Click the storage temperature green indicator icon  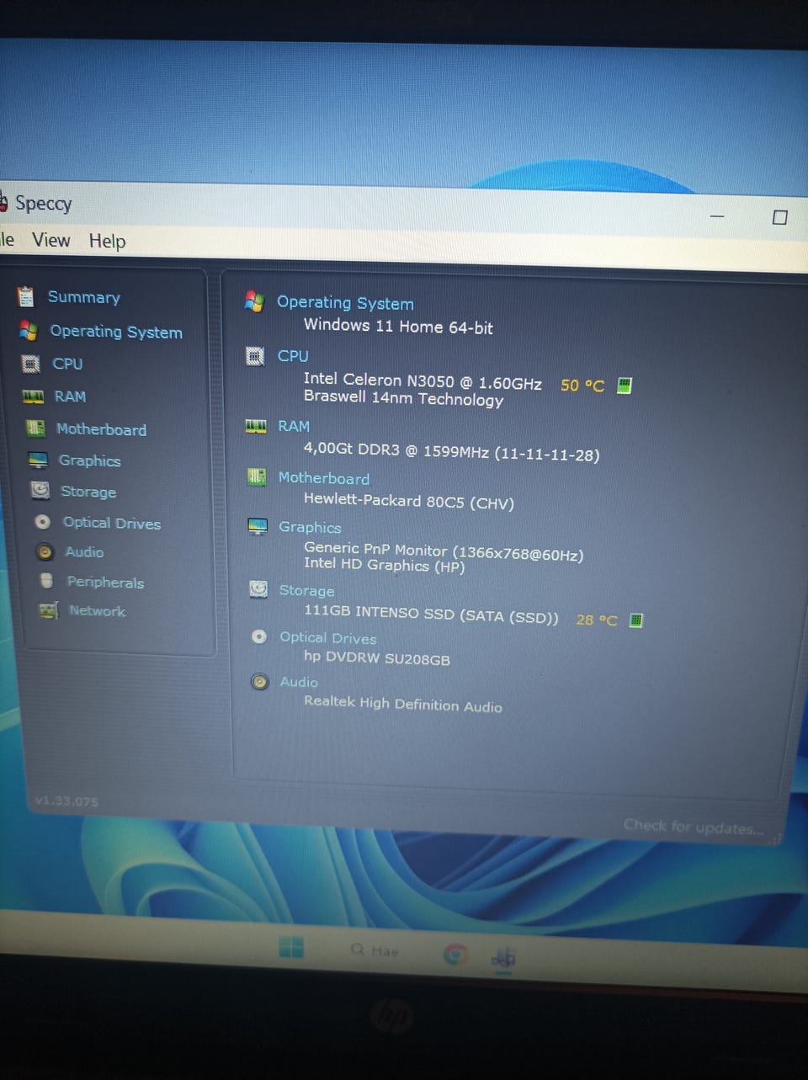point(636,620)
